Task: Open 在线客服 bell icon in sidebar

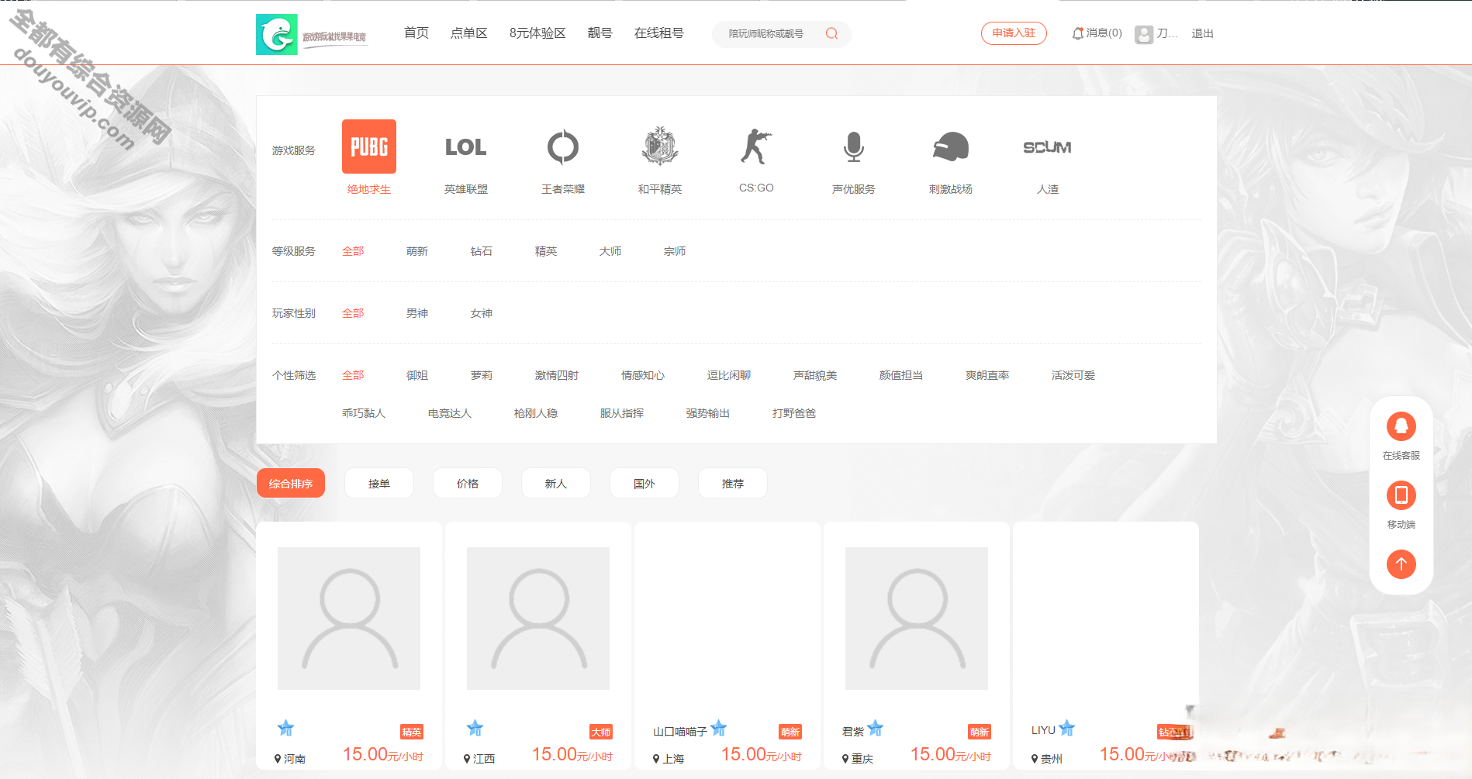Action: (1401, 426)
